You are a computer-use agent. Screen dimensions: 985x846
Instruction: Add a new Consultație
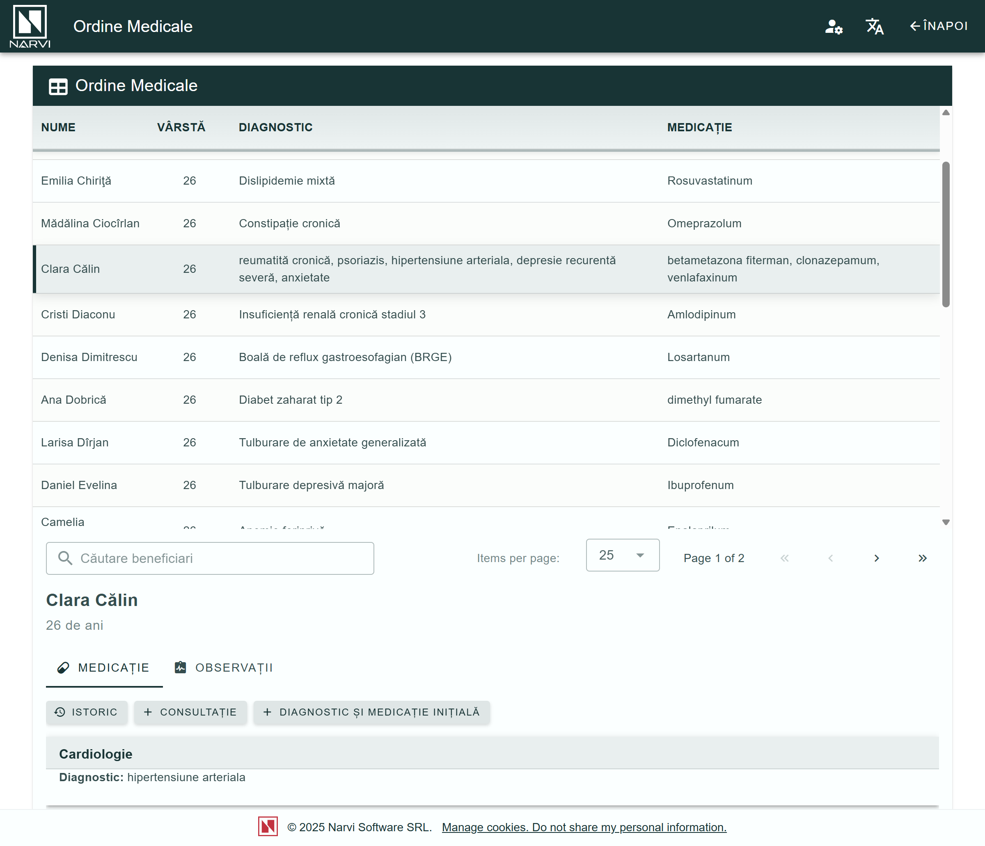click(x=190, y=712)
